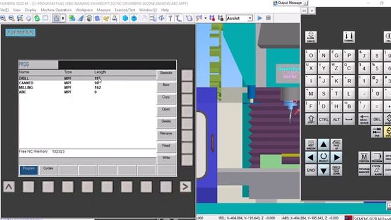Select the Program tab softkey

[29, 170]
